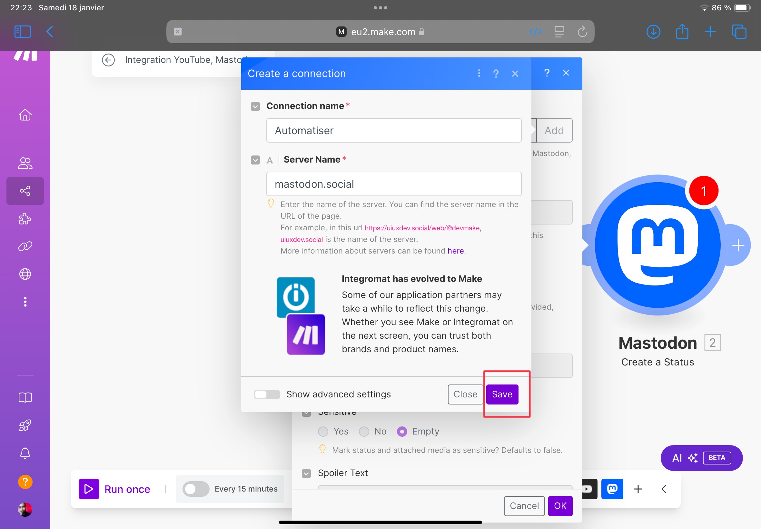This screenshot has height=529, width=761.
Task: Go back from the scenario editor
Action: (x=108, y=60)
